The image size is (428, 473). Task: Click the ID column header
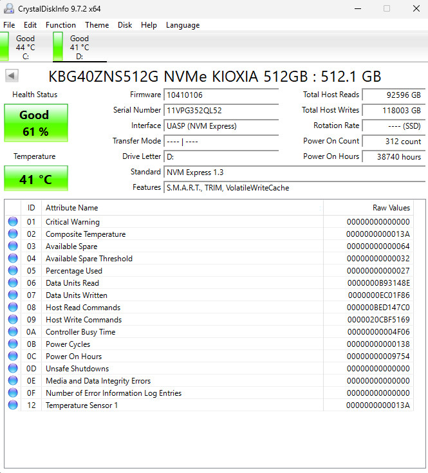click(31, 207)
